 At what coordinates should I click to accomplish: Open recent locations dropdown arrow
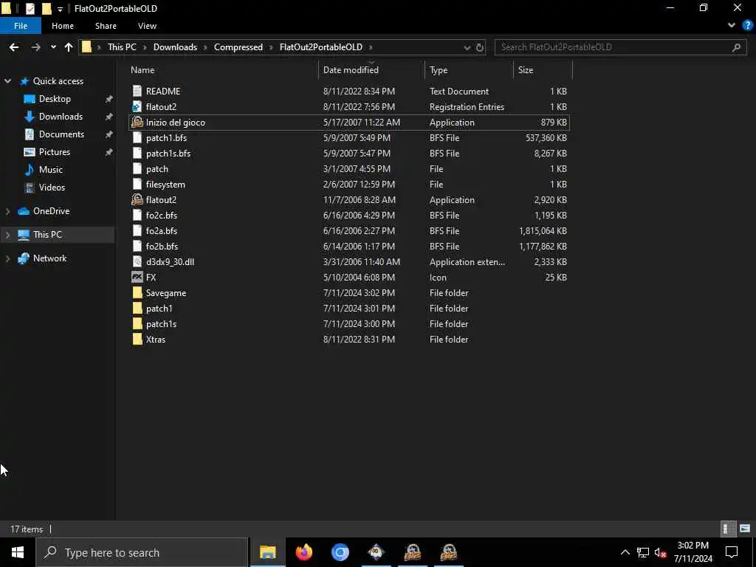tap(53, 47)
